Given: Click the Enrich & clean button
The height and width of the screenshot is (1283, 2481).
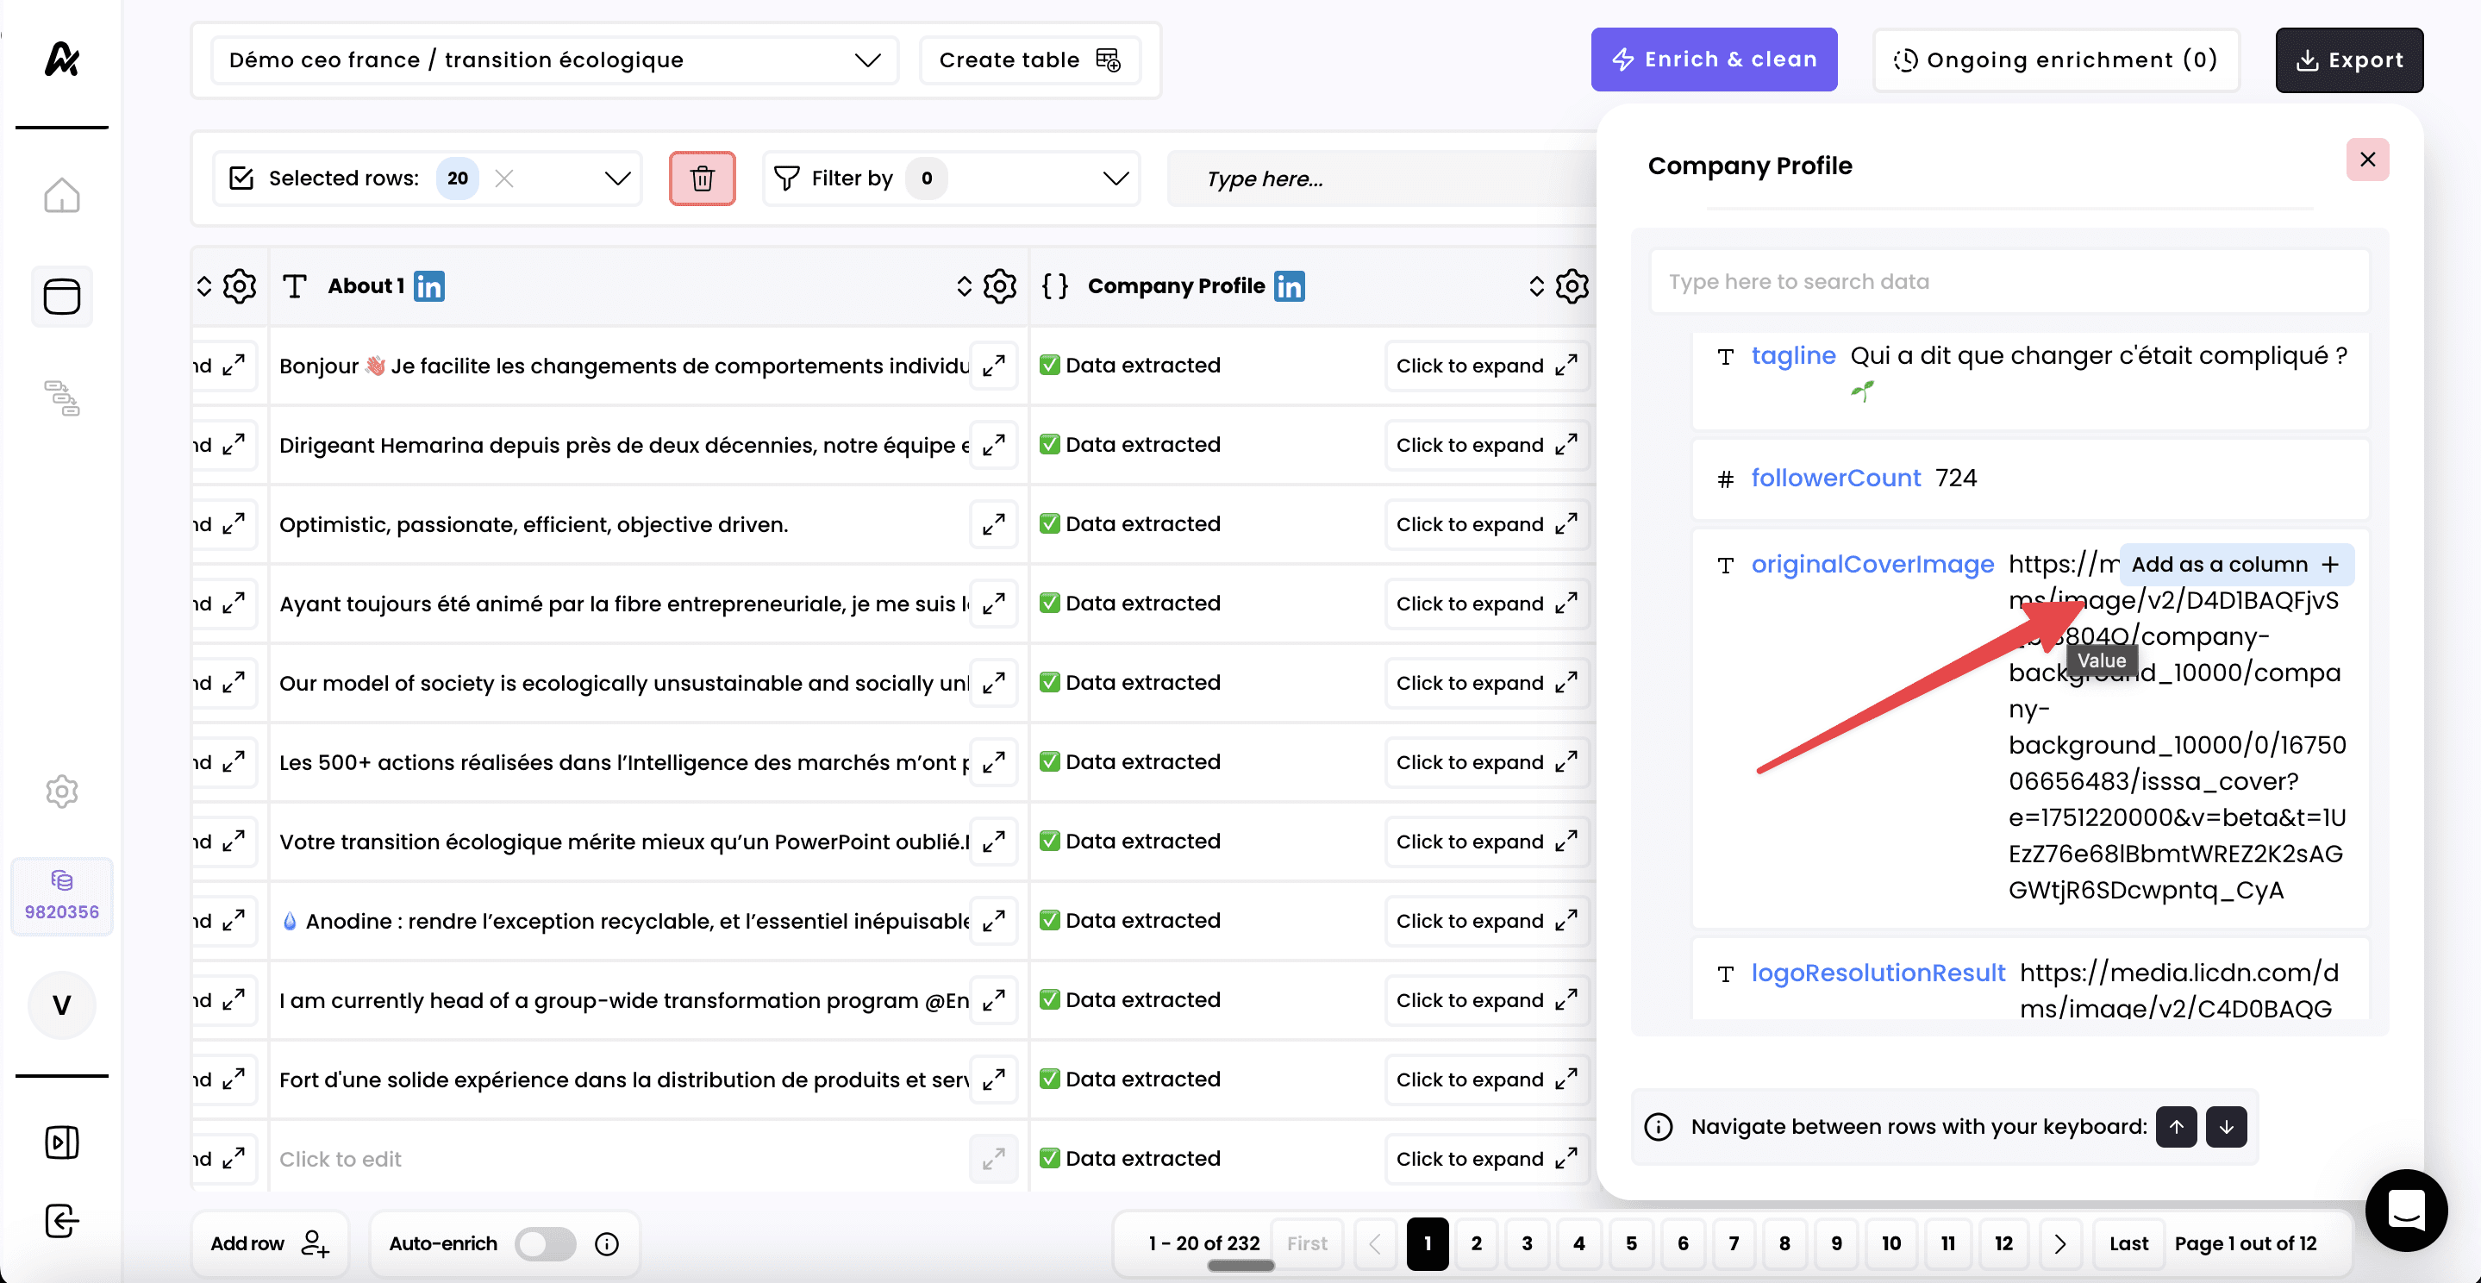Looking at the screenshot, I should coord(1712,59).
